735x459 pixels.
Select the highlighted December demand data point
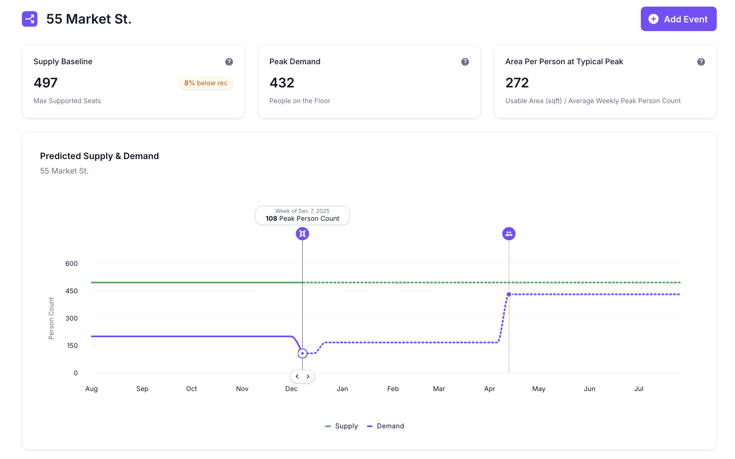click(x=302, y=353)
